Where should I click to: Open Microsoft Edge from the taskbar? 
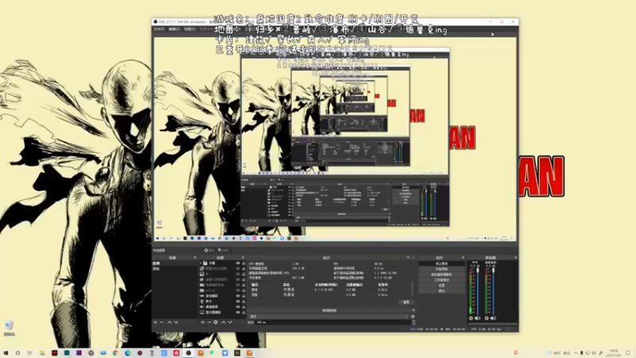coord(127,353)
